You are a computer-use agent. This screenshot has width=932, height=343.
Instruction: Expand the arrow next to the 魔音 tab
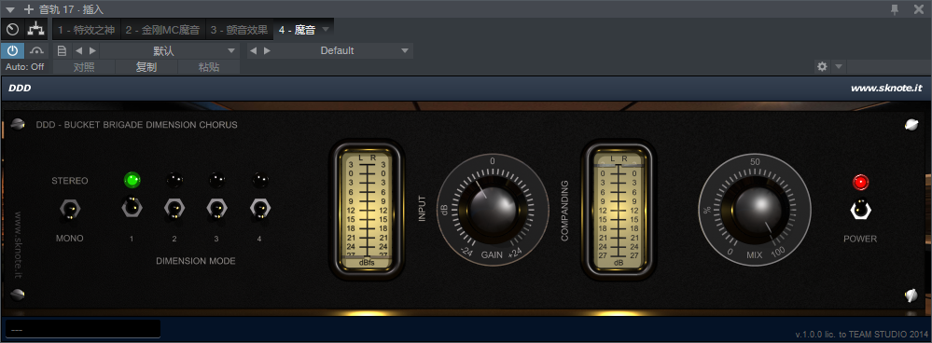[326, 29]
